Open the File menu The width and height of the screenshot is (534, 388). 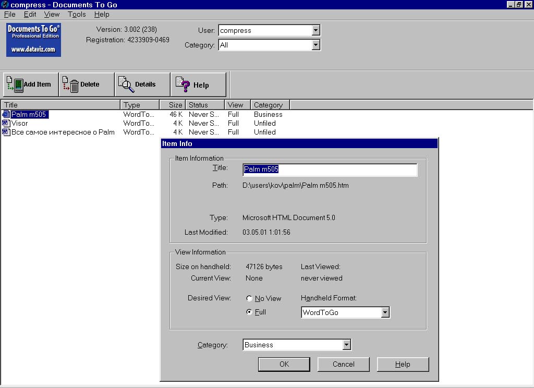pyautogui.click(x=9, y=14)
